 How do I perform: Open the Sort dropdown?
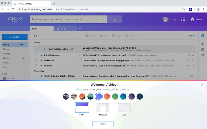(192, 35)
